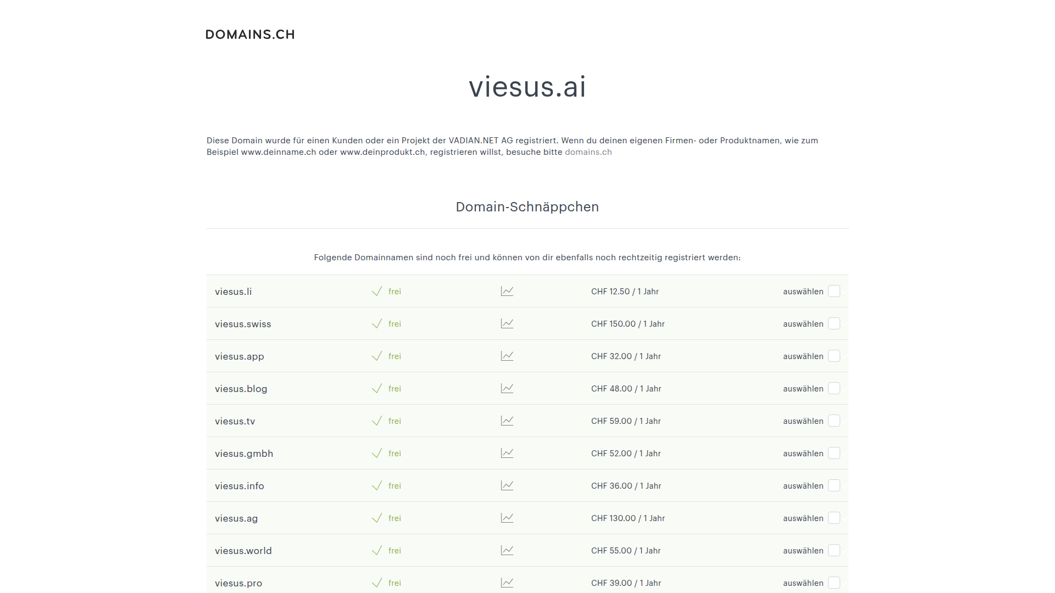
Task: Click the price CHF 130.00 / 1 Jahr
Action: click(628, 518)
